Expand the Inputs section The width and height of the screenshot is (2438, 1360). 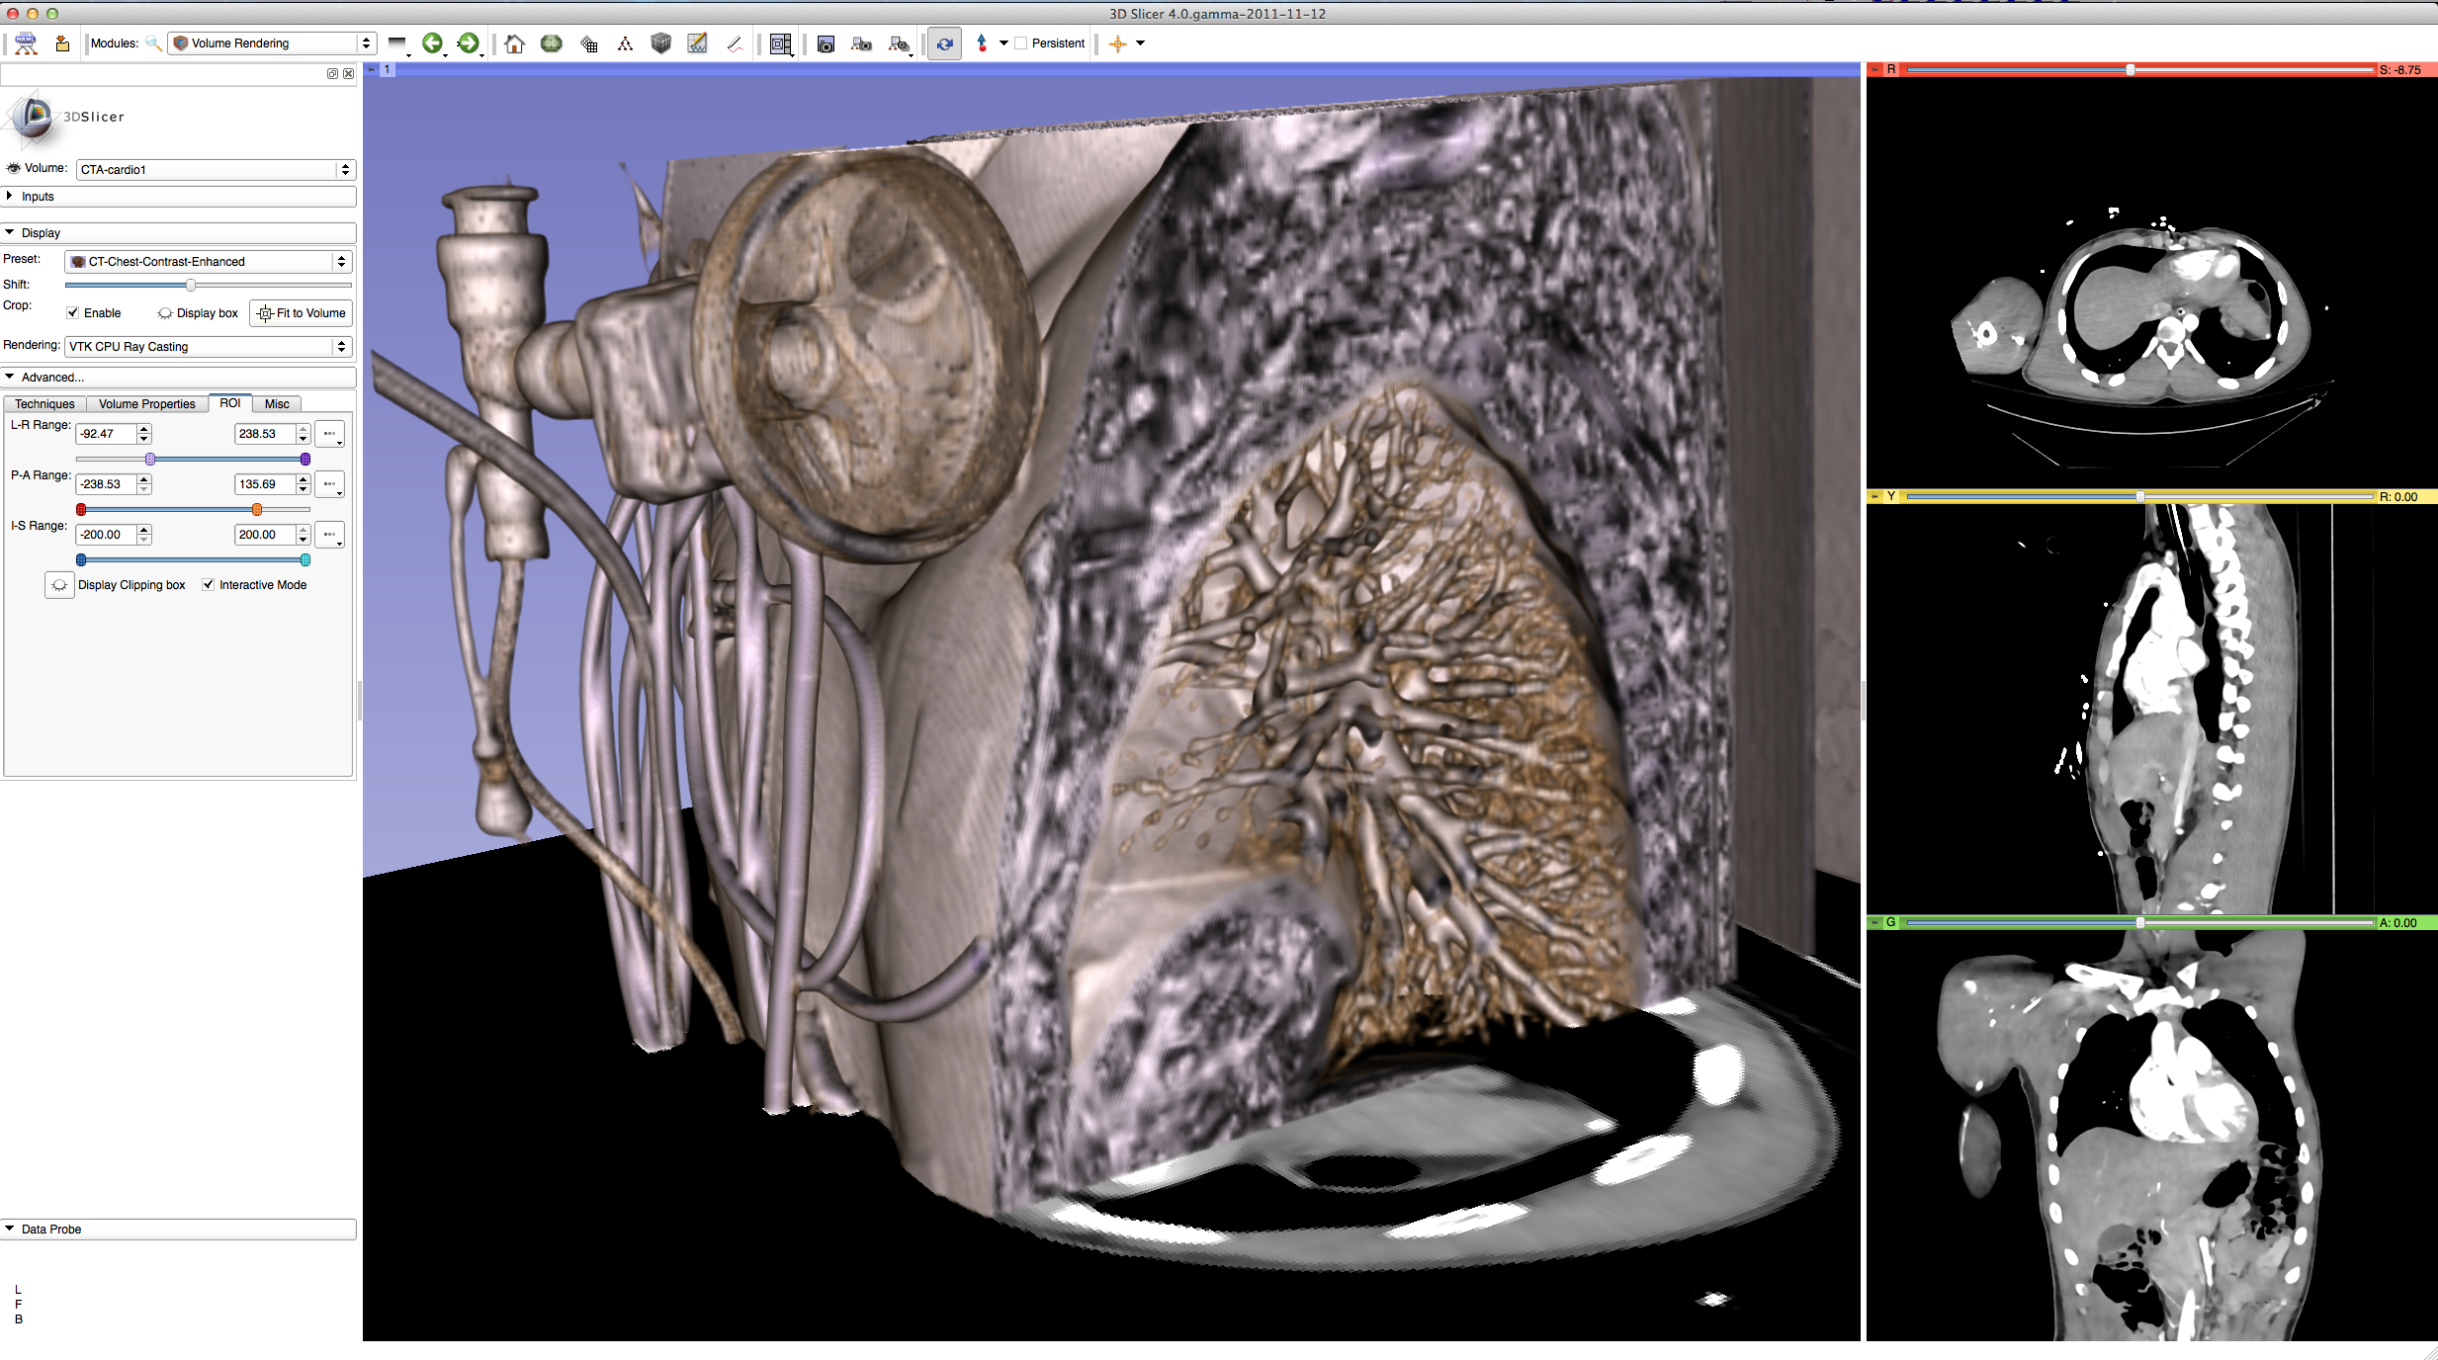38,197
